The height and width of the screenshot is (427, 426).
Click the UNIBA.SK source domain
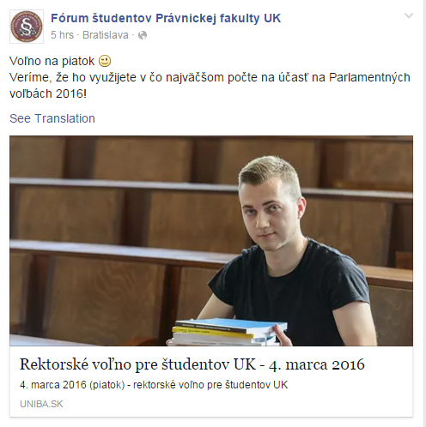(x=41, y=404)
